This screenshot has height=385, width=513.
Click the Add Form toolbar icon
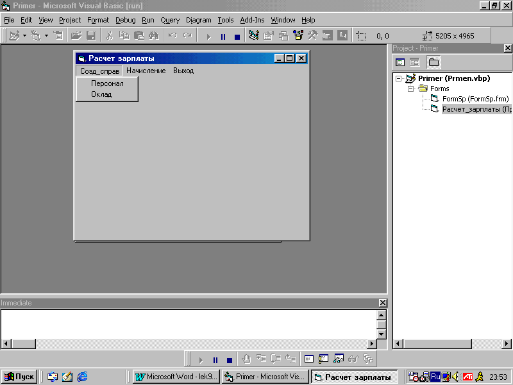point(36,35)
